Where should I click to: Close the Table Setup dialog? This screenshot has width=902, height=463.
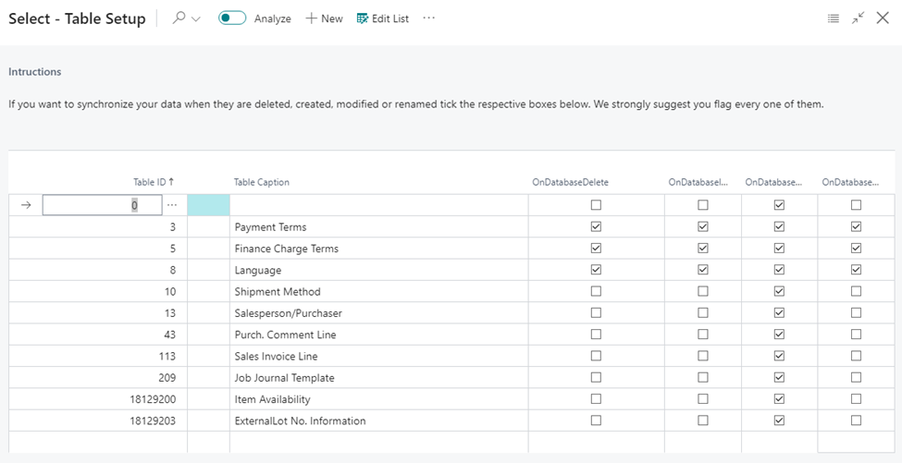[x=883, y=18]
